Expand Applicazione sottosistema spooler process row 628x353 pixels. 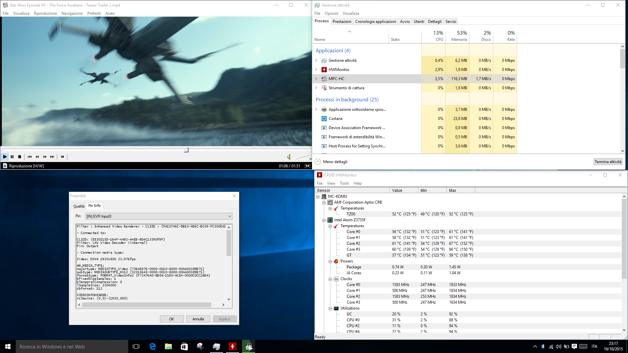click(x=316, y=109)
